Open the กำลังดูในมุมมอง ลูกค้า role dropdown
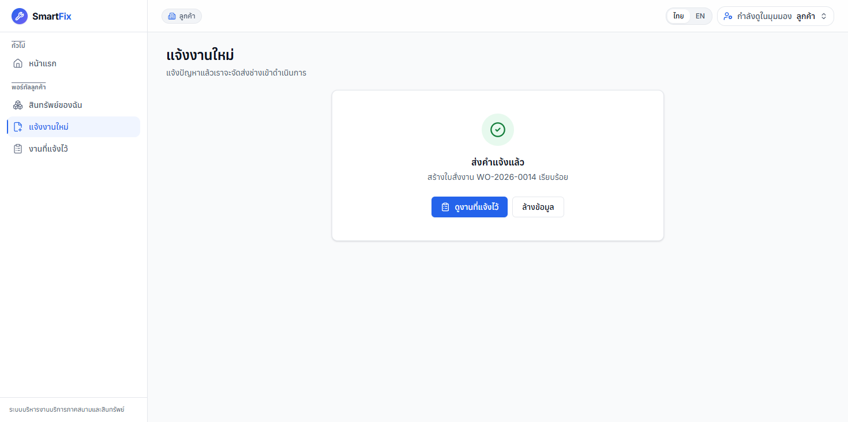The width and height of the screenshot is (848, 422). [x=775, y=16]
